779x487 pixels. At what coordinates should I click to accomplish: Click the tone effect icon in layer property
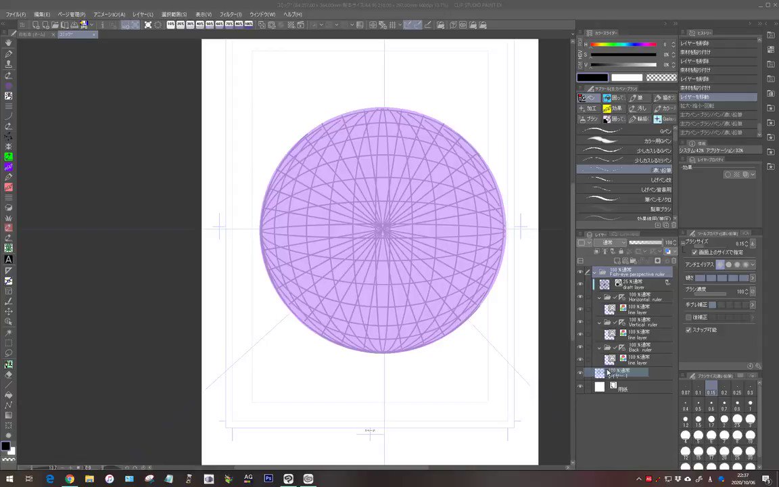737,175
